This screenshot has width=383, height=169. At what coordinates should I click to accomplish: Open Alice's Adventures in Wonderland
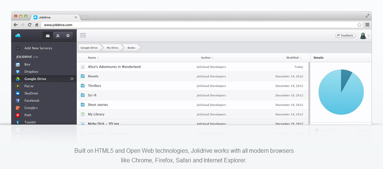(114, 67)
